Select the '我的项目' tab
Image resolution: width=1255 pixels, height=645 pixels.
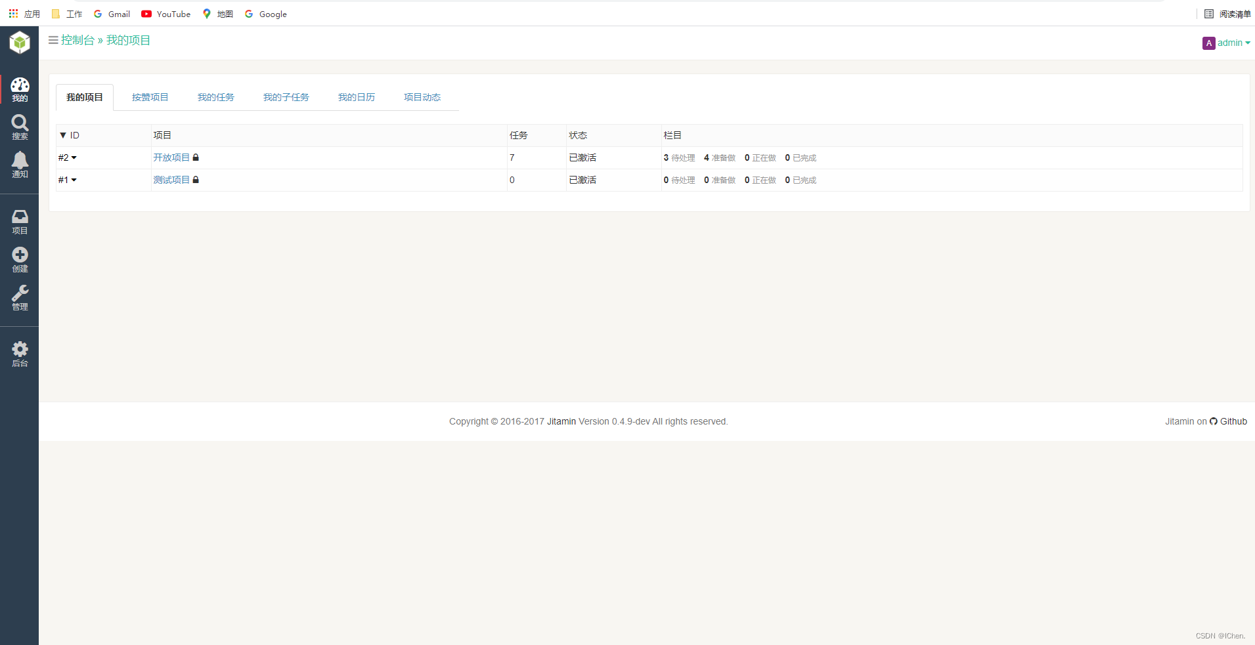click(x=85, y=97)
